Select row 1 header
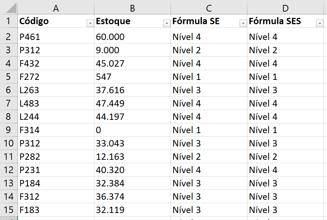 (9, 21)
